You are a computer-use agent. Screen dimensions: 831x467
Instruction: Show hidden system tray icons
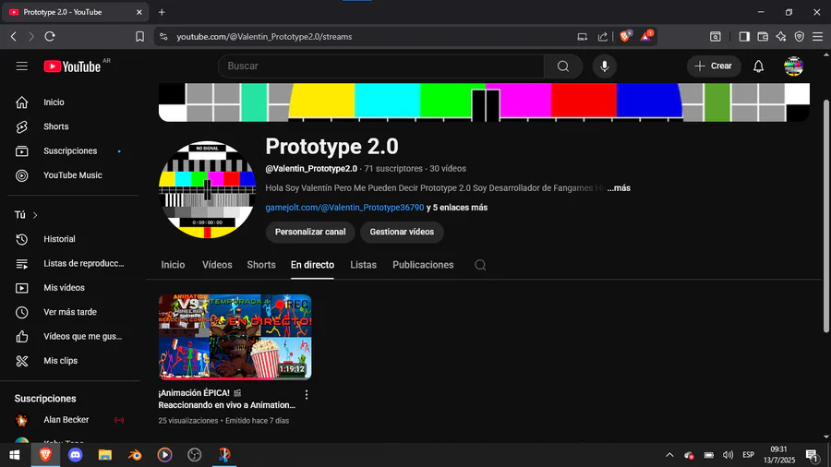click(x=669, y=455)
